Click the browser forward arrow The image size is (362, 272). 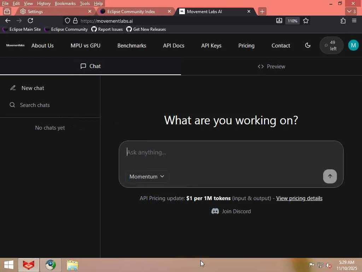tap(19, 21)
